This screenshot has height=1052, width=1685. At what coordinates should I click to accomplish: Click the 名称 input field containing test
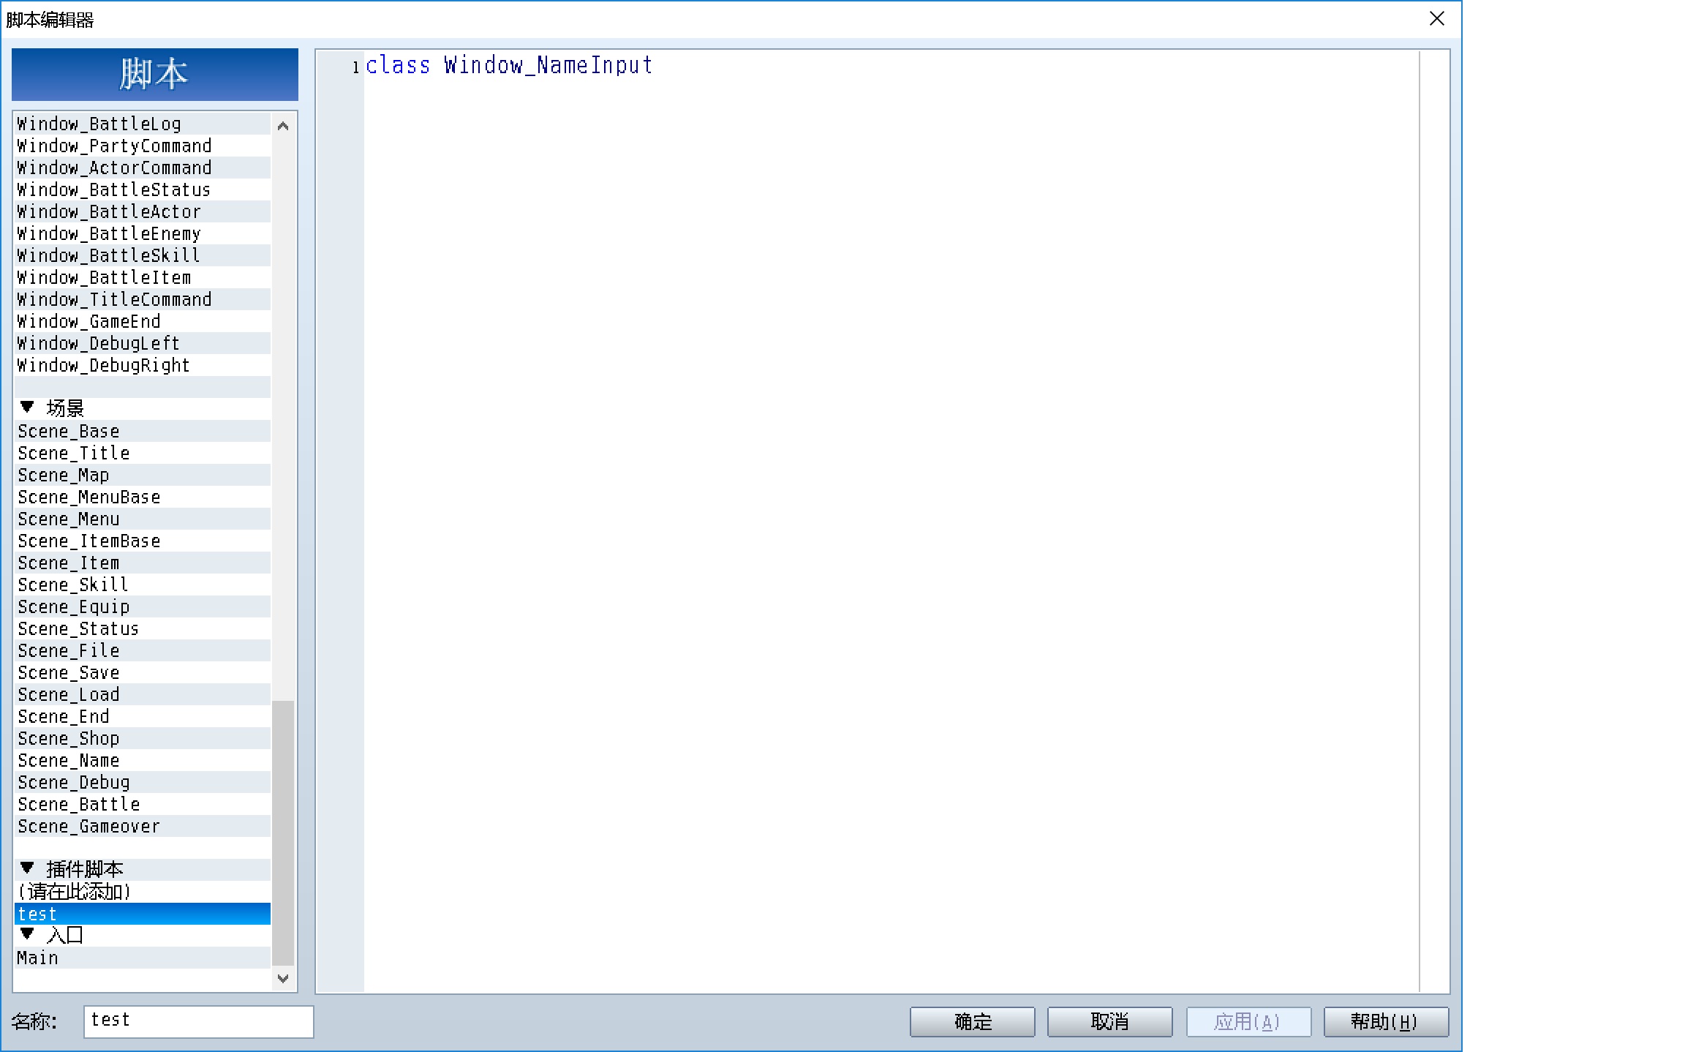tap(198, 1021)
